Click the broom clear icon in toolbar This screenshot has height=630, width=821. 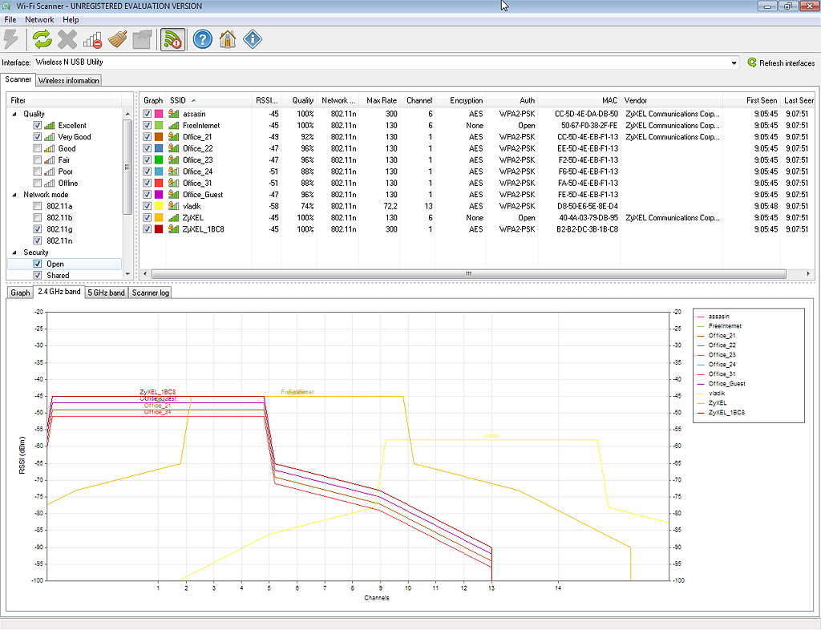pos(117,38)
